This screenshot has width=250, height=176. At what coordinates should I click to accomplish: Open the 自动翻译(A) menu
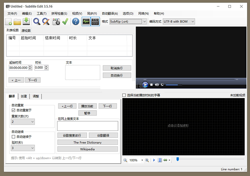[x=110, y=13]
